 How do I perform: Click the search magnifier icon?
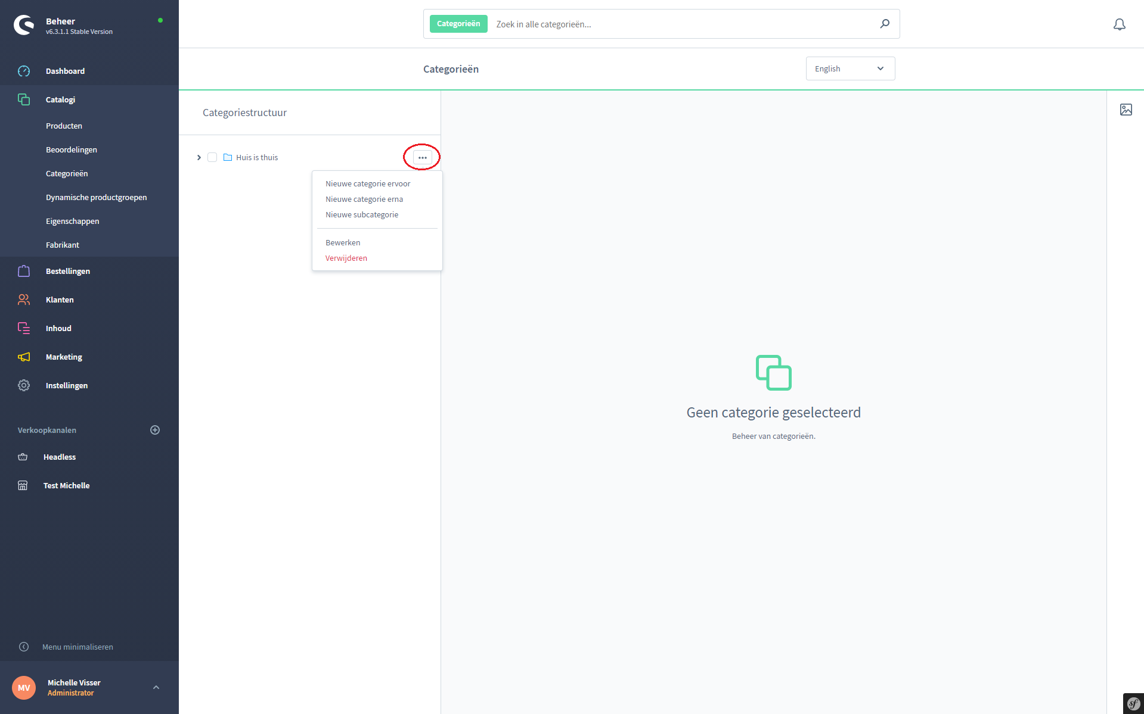click(x=885, y=24)
